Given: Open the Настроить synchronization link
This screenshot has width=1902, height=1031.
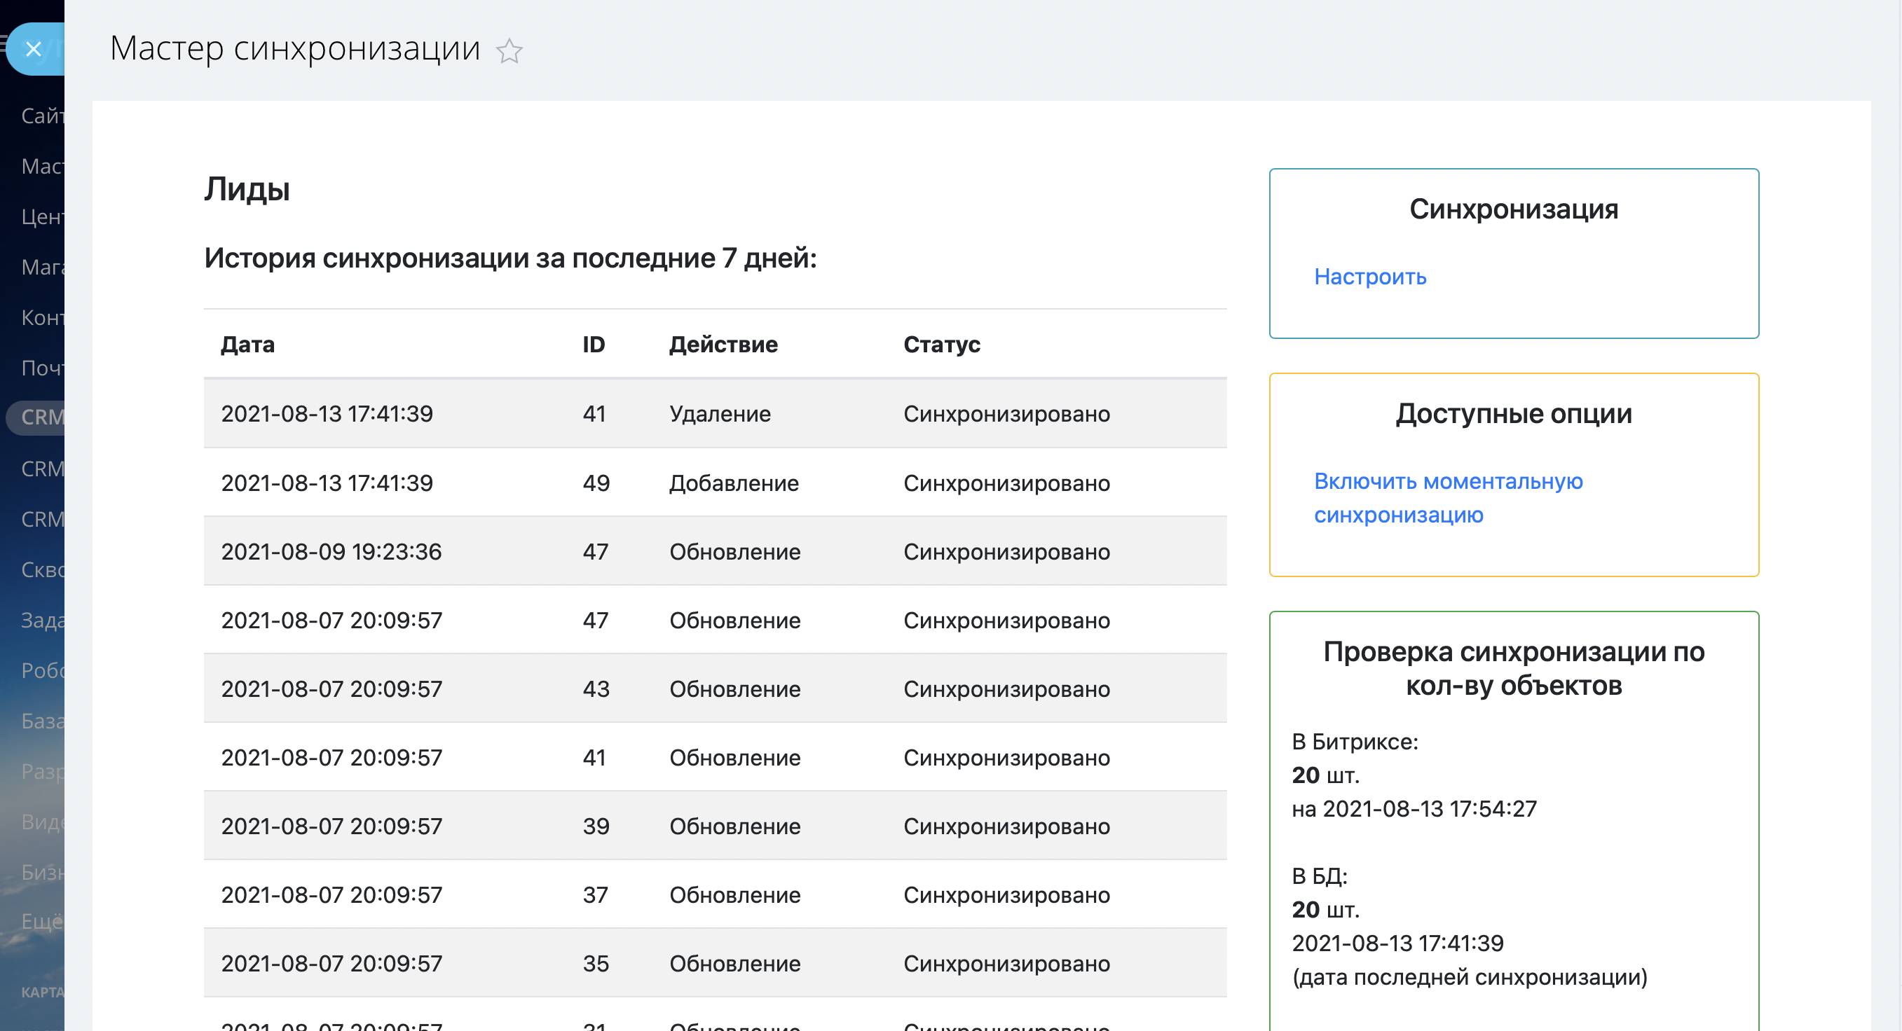Looking at the screenshot, I should click(x=1369, y=277).
